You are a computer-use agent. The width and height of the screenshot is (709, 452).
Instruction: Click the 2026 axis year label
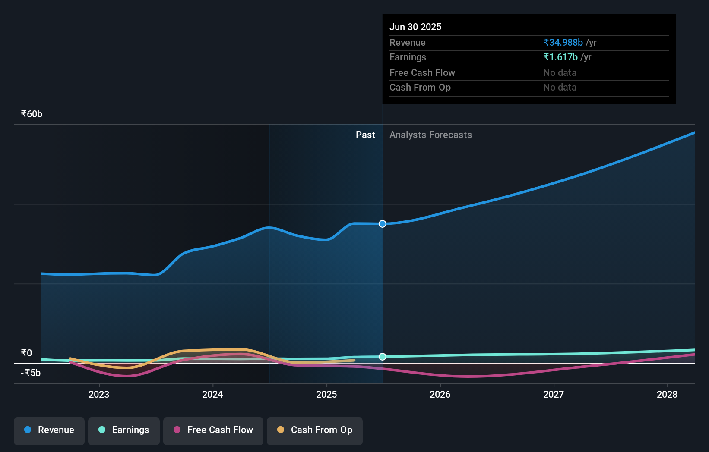point(440,394)
